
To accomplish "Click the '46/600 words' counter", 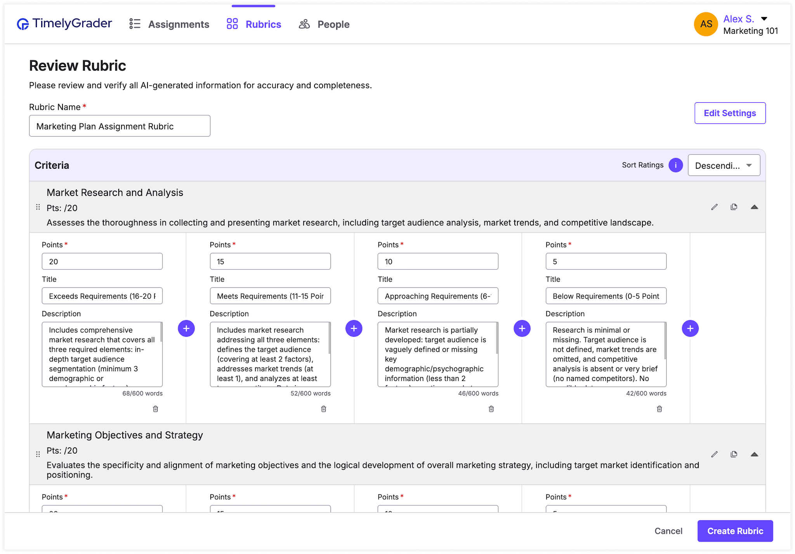I will click(478, 393).
